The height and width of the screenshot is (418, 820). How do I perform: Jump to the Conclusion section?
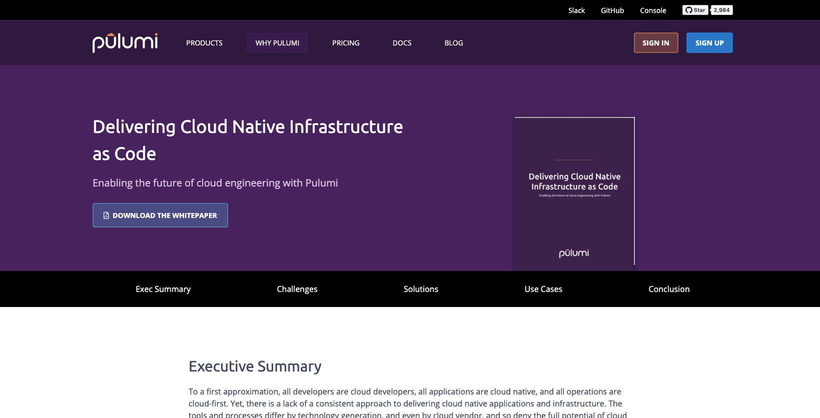click(x=669, y=289)
